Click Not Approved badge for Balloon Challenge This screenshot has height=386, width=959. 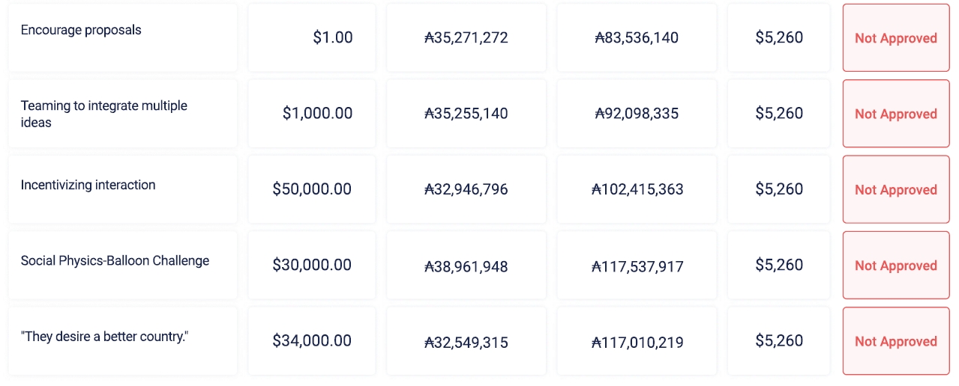coord(895,266)
